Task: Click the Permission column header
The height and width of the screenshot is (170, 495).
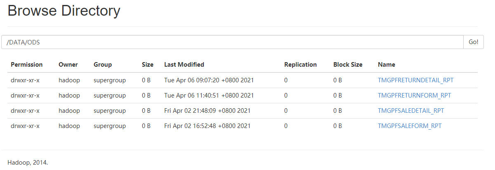Action: tap(27, 65)
